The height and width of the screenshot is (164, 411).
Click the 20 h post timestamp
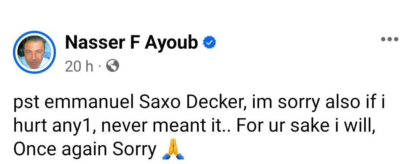point(79,67)
